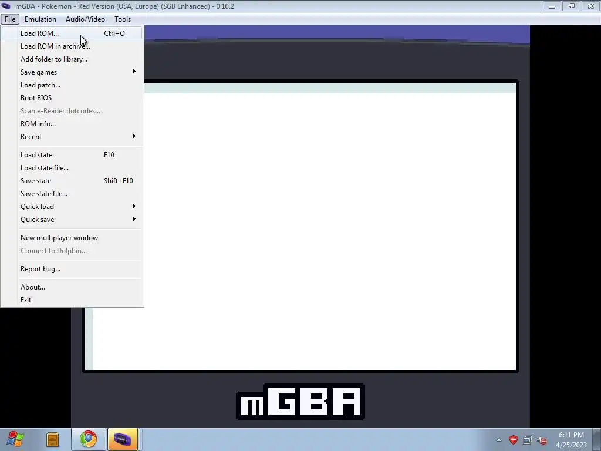Viewport: 601px width, 451px height.
Task: Choose Save state
Action: [x=72, y=181]
